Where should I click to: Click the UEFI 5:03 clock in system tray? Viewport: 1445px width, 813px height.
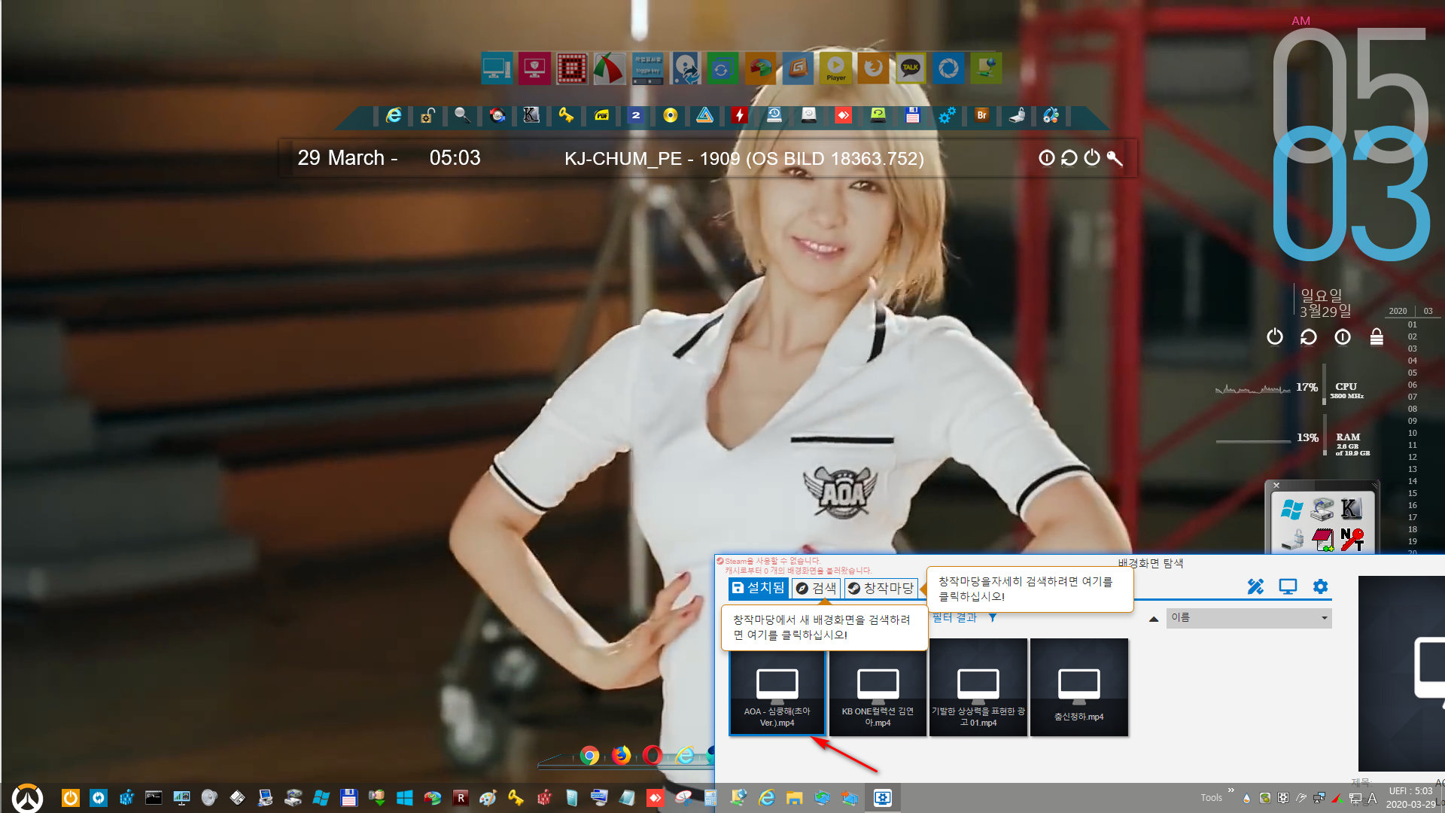(x=1410, y=798)
